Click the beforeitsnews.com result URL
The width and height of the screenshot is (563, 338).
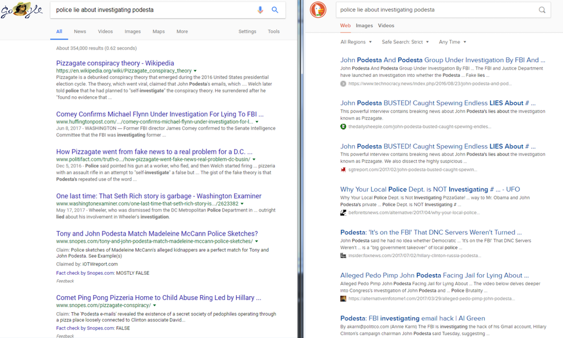[414, 213]
